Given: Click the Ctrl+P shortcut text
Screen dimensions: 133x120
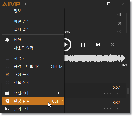Looking at the screenshot, I should click(x=57, y=101).
